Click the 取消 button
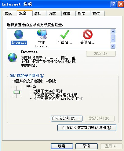The height and width of the screenshot is (151, 124). [x=86, y=146]
